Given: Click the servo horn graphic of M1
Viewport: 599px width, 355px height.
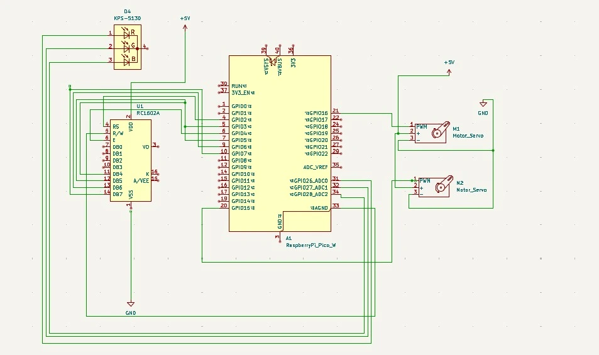Looking at the screenshot, I should 441,130.
